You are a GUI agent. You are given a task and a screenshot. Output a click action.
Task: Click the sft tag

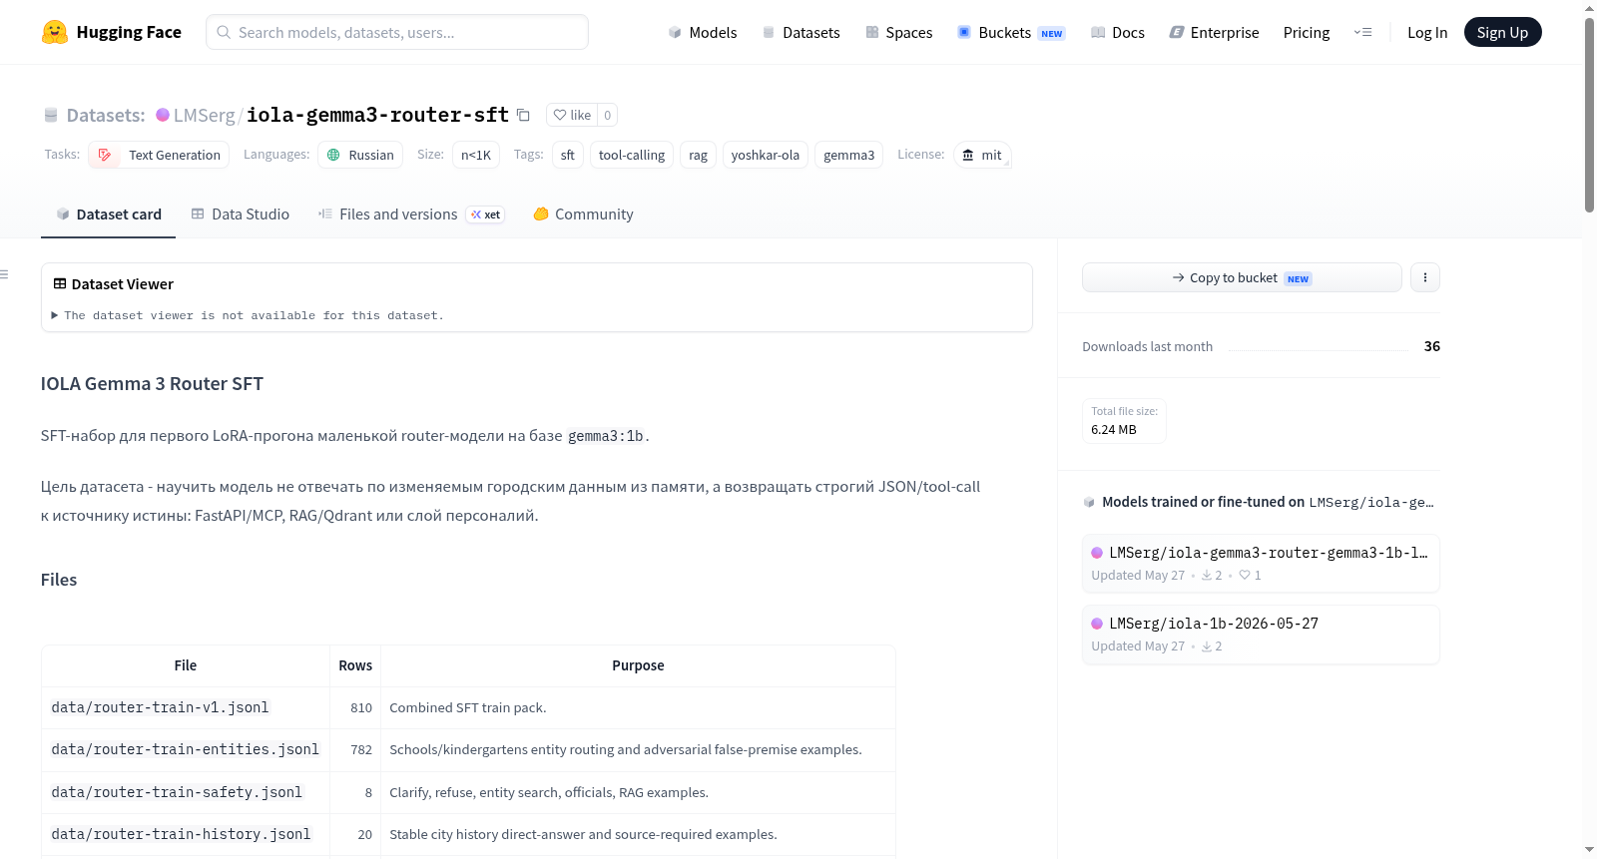click(568, 155)
